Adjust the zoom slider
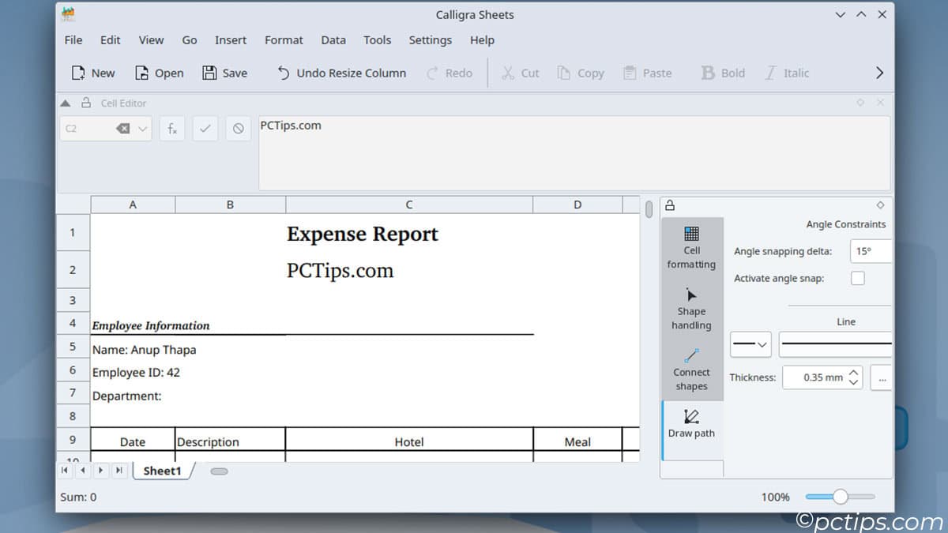 tap(840, 497)
